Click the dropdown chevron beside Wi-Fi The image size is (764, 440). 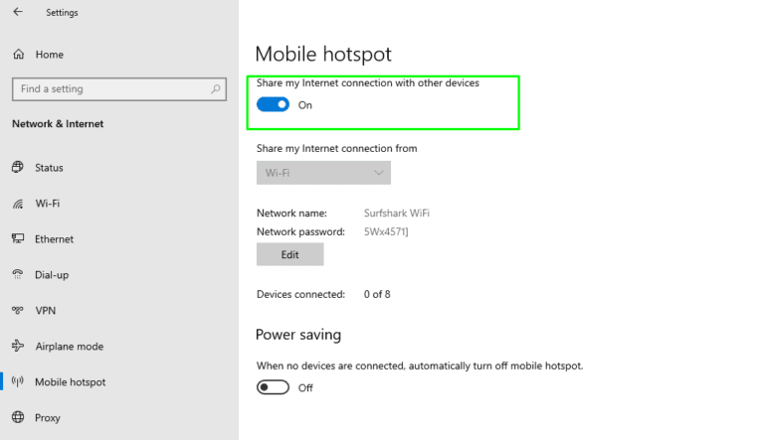[378, 173]
